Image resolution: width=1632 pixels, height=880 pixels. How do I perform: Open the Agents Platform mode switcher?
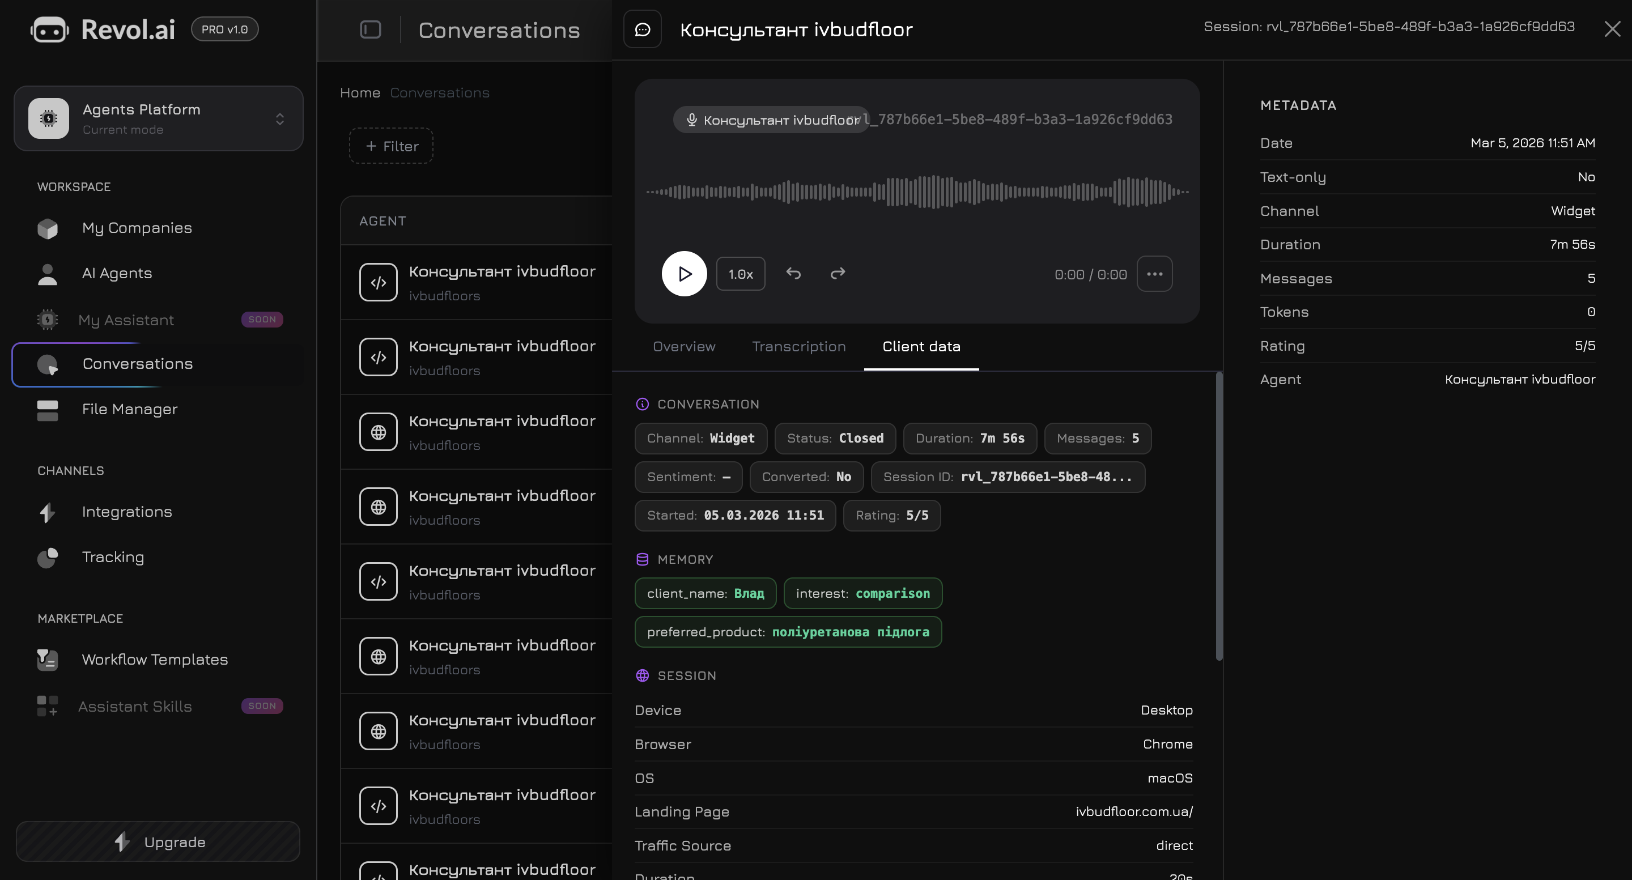pos(158,118)
